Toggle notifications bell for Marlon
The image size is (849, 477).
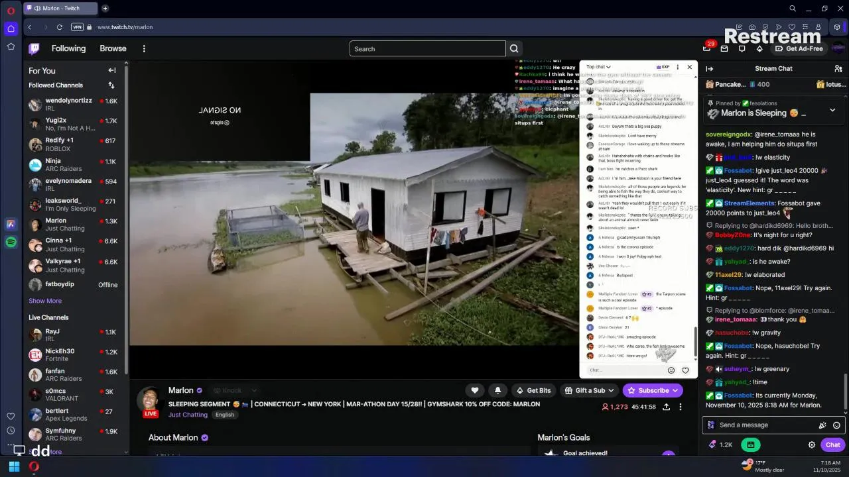[497, 390]
